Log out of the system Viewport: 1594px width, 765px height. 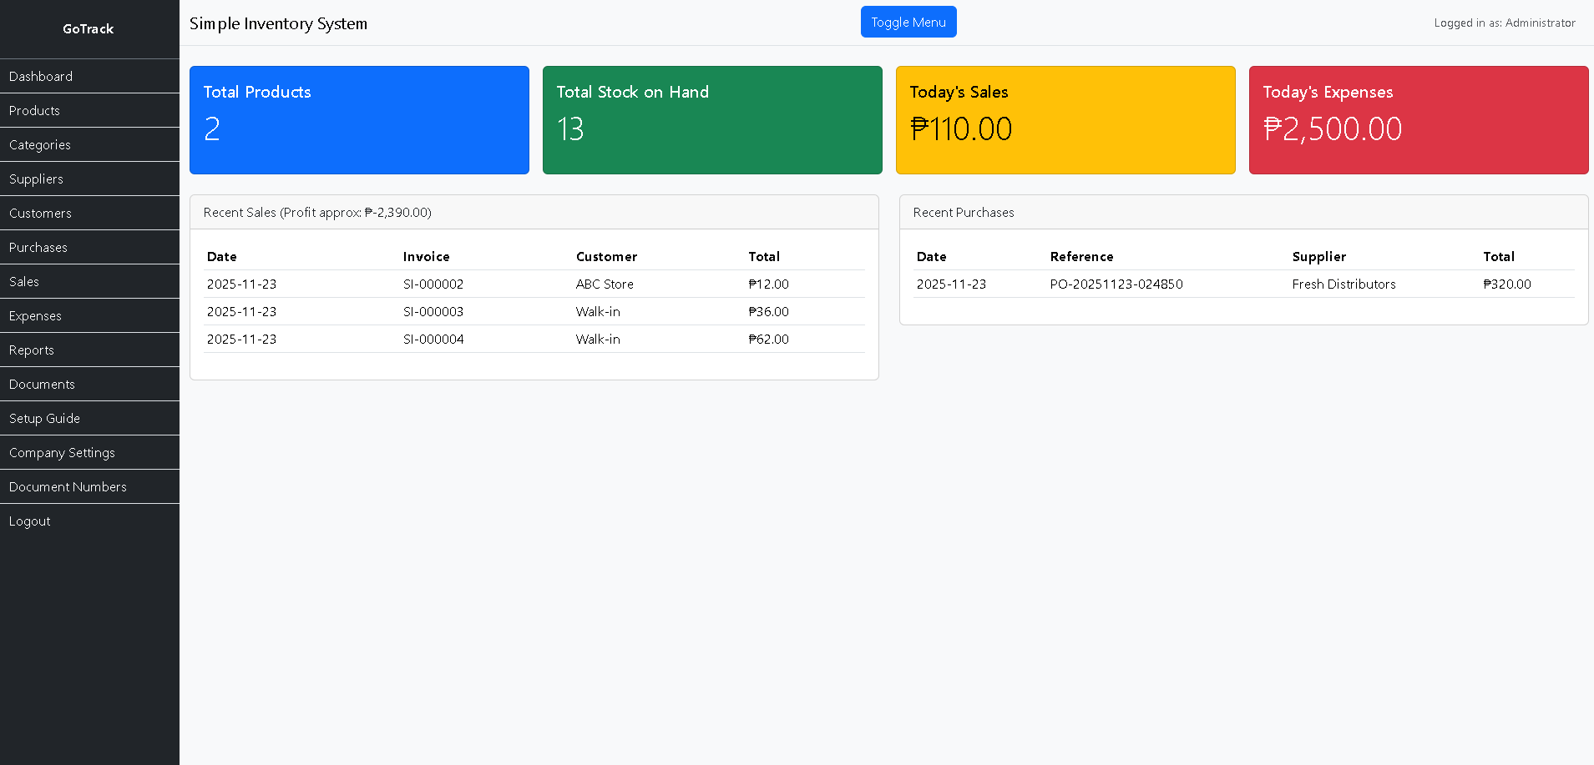[29, 521]
